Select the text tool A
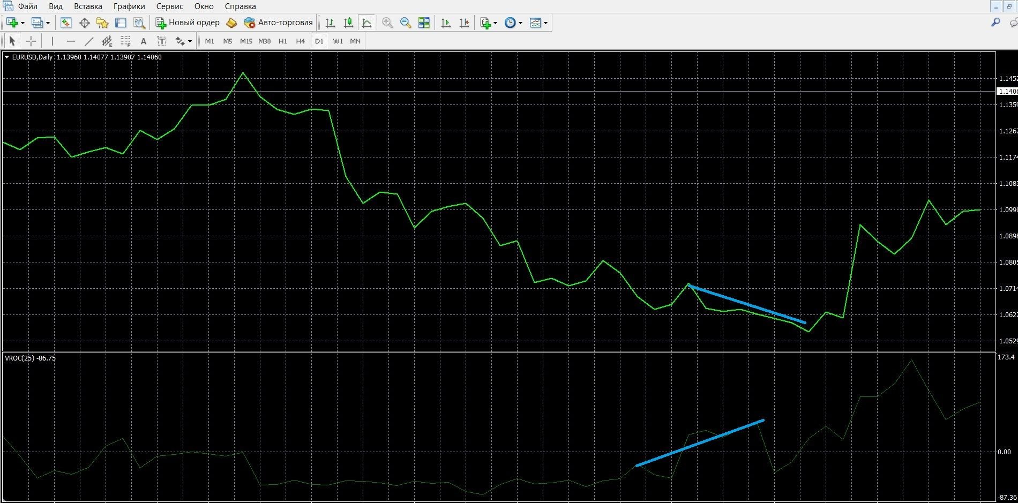Screen dimensions: 1018x503 click(143, 41)
